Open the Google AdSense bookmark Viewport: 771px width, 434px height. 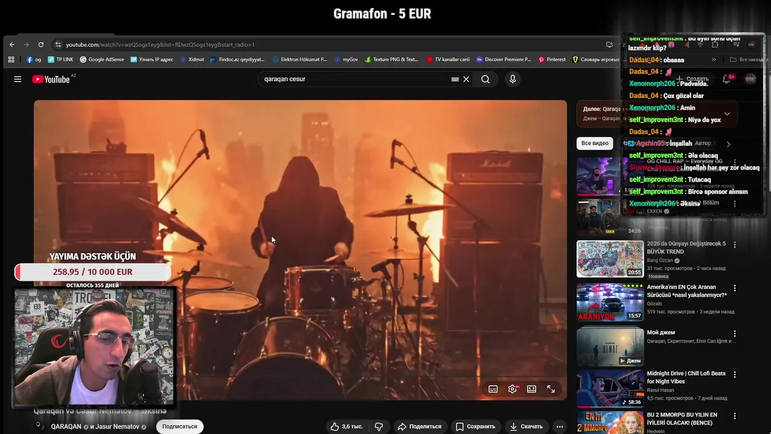coord(102,60)
